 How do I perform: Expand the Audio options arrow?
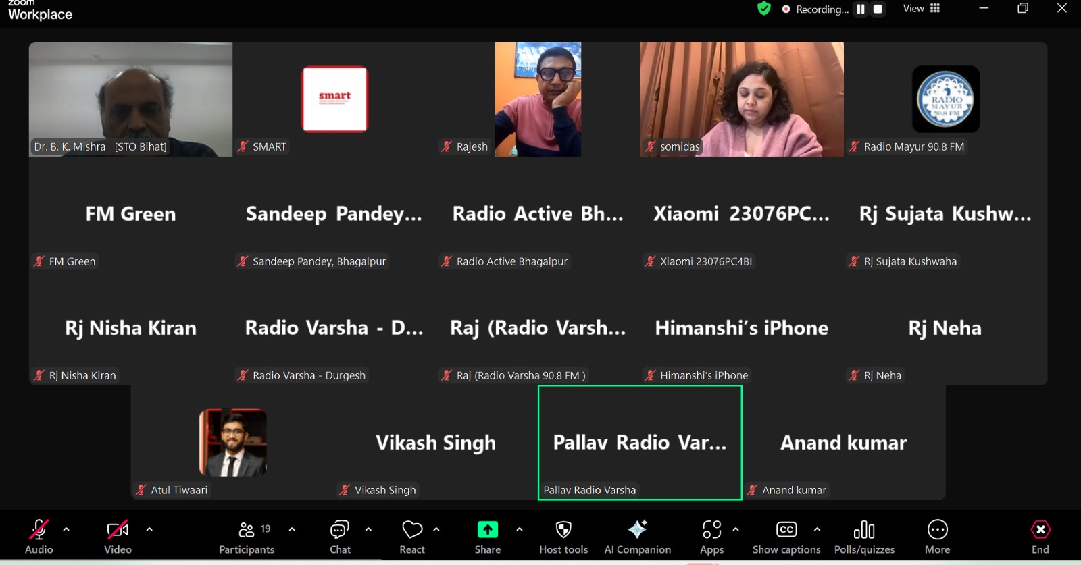click(x=66, y=530)
